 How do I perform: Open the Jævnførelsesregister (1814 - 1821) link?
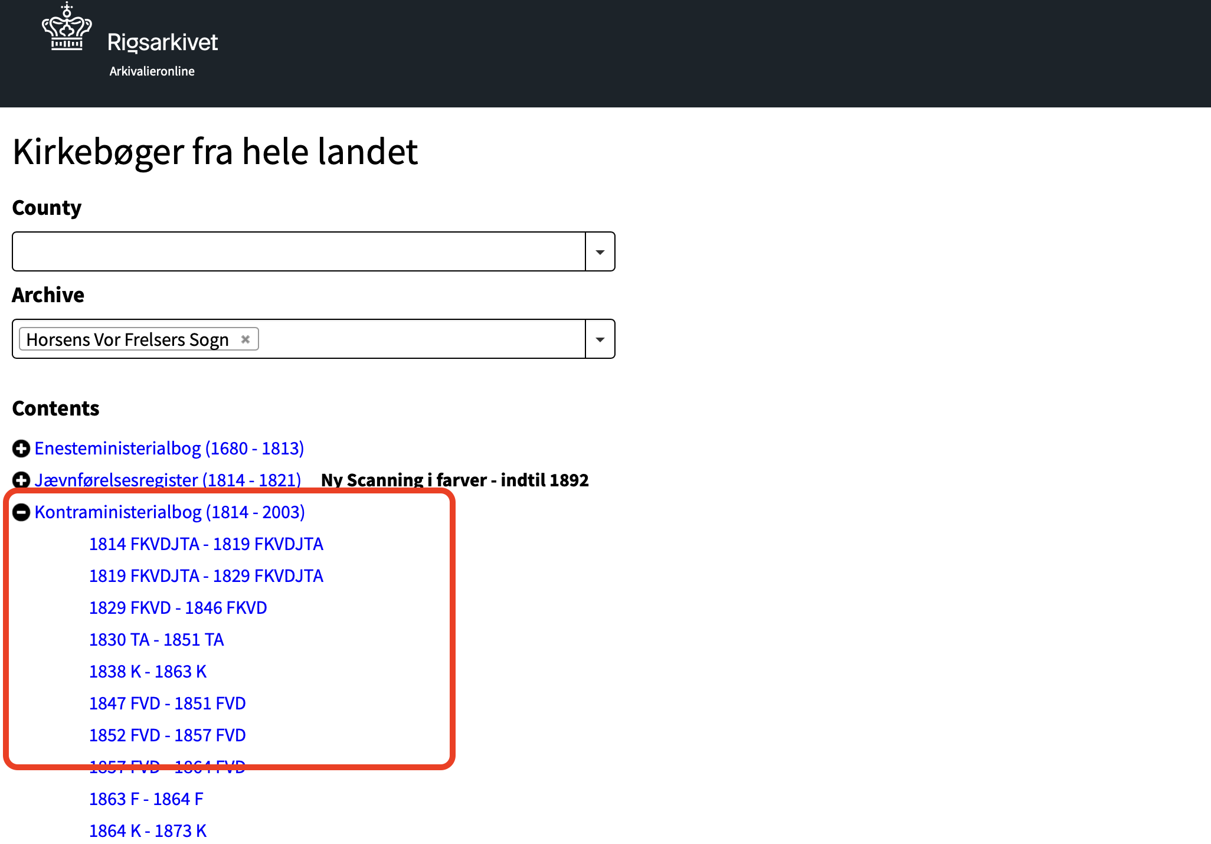tap(168, 480)
